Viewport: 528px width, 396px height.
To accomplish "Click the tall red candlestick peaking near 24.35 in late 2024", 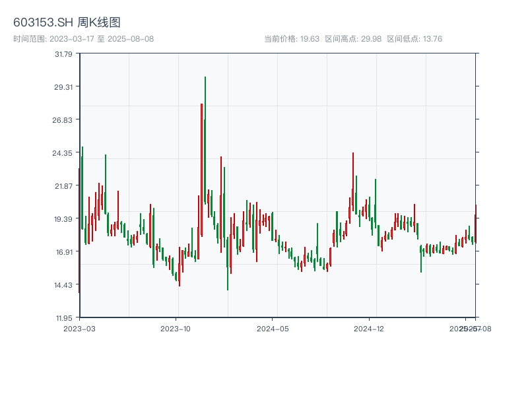I will [353, 182].
